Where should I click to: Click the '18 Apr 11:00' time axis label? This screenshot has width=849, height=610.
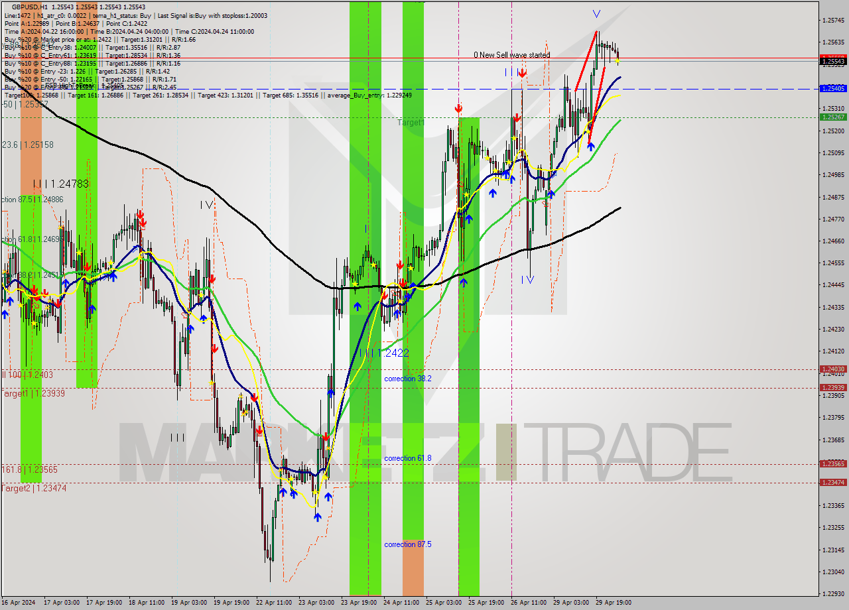pyautogui.click(x=147, y=603)
